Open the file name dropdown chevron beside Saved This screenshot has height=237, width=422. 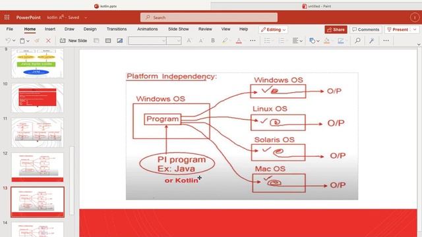tap(86, 18)
